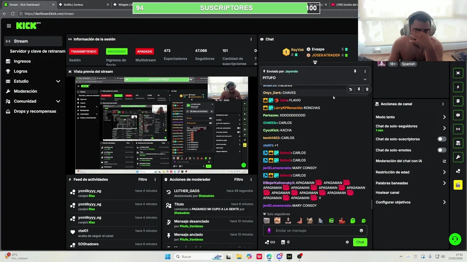Unpin the pinned message by Jayorate
467x262 pixels.
pos(355,71)
